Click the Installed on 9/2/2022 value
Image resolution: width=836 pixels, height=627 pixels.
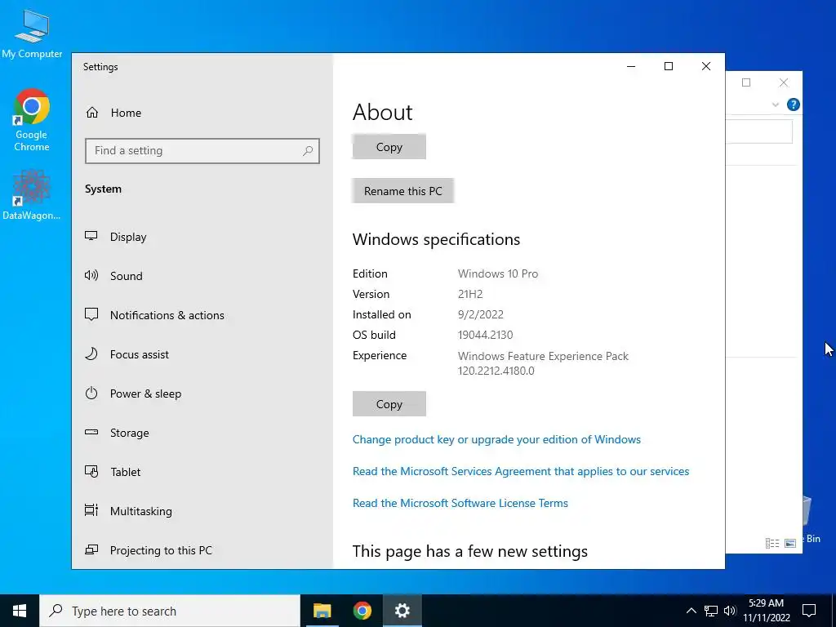[480, 314]
